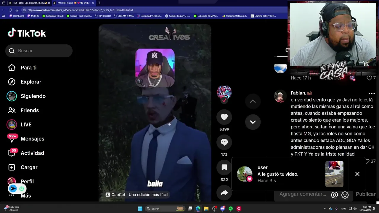Screen dimensions: 379x213
Task: Dismiss the like notification popup
Action: tap(357, 174)
